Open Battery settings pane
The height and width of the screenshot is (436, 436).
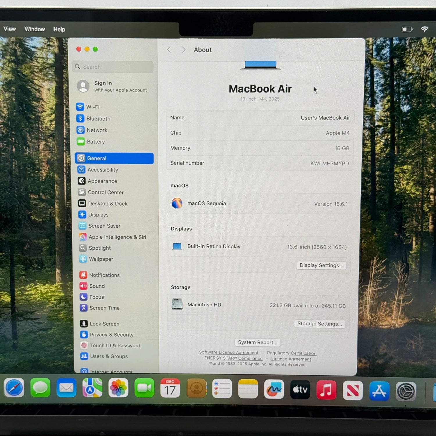(x=95, y=142)
